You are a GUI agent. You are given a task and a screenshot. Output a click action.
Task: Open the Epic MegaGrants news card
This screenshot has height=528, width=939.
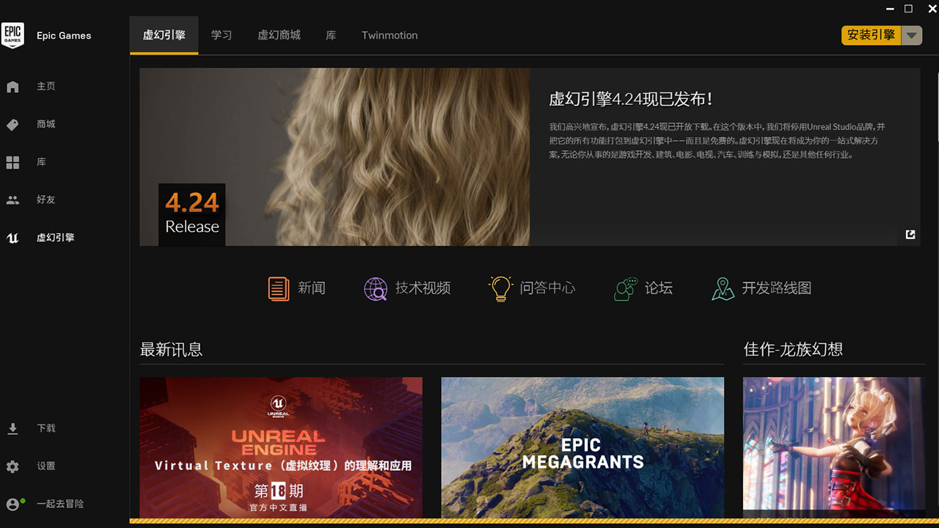[582, 448]
